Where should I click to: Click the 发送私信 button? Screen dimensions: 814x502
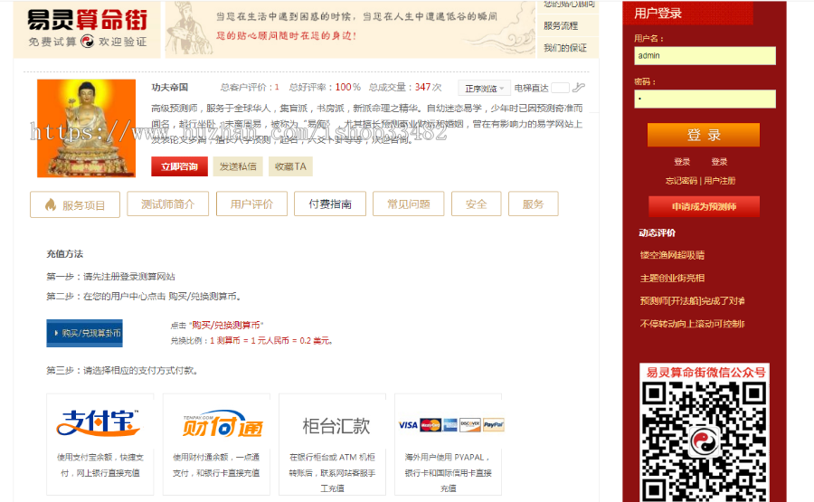click(x=238, y=166)
